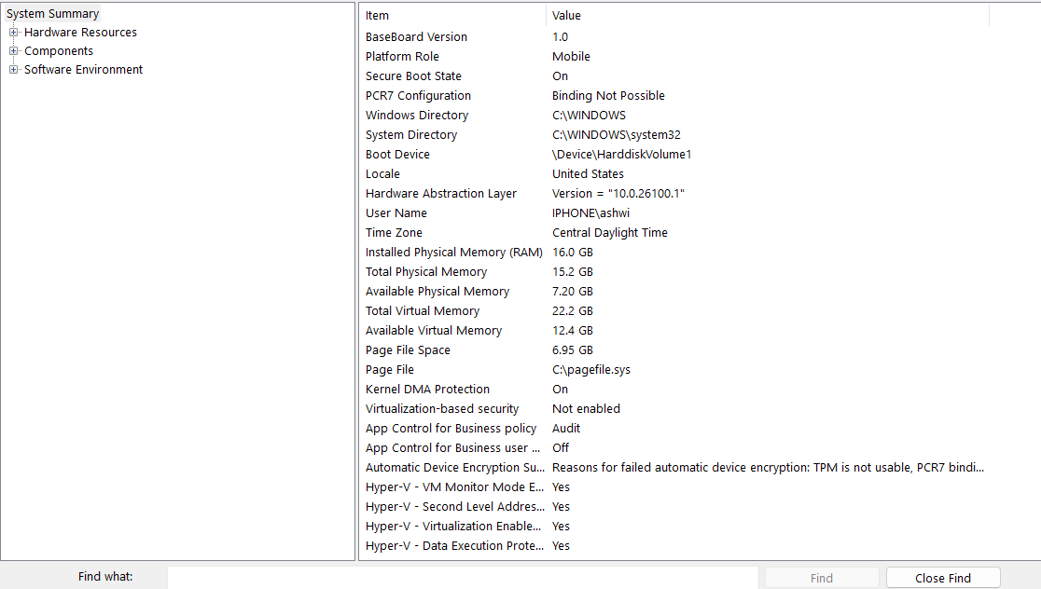Click the value IPHONE\ashwi
Viewport: 1041px width, 589px height.
pyautogui.click(x=590, y=212)
